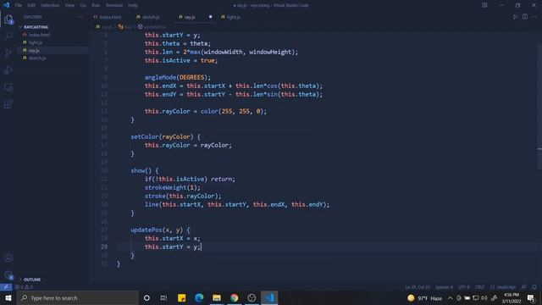
Task: Split the editor to the right
Action: (525, 17)
